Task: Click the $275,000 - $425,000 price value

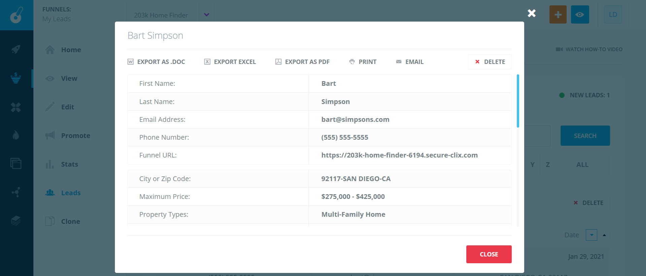Action: click(353, 197)
